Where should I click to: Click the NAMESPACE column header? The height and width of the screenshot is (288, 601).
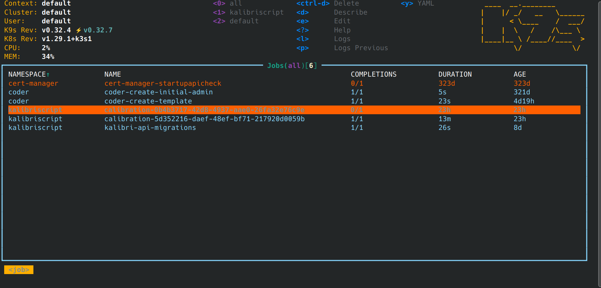[27, 75]
